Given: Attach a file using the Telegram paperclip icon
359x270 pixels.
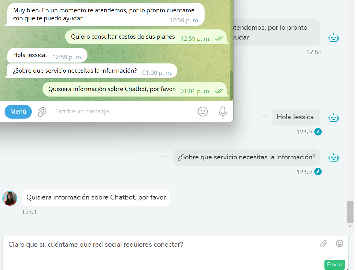Looking at the screenshot, I should (x=42, y=112).
